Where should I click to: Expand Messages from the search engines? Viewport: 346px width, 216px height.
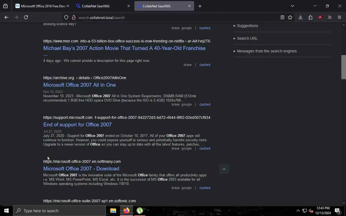265,51
